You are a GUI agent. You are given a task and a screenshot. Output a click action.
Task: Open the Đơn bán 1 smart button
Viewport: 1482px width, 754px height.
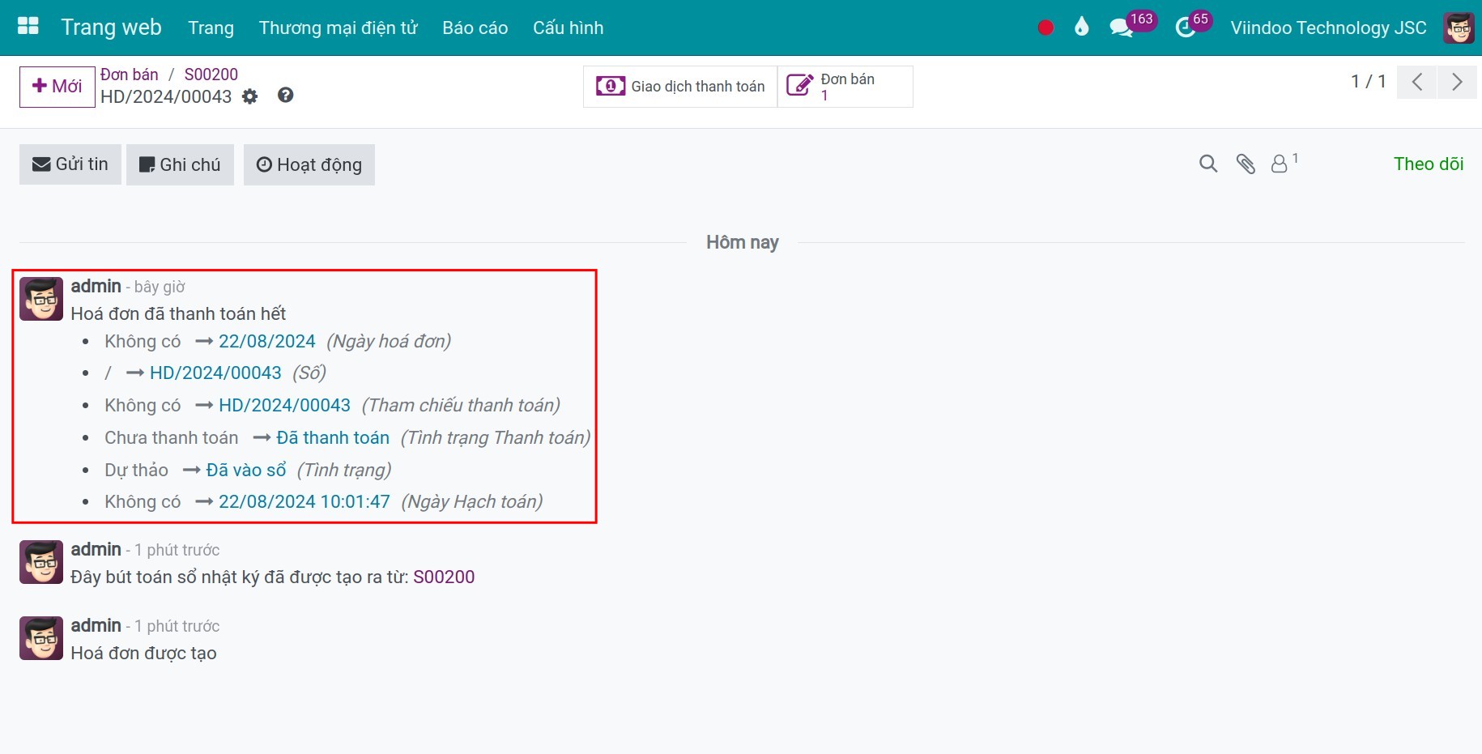tap(845, 87)
